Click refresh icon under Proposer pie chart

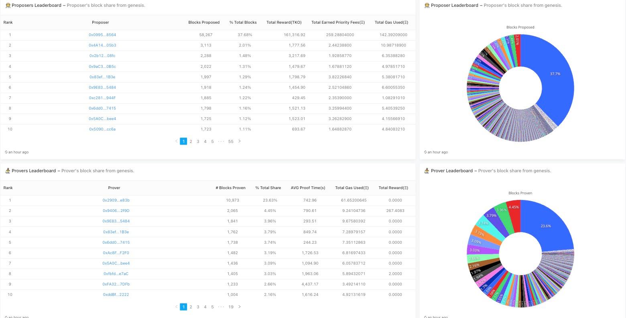425,152
